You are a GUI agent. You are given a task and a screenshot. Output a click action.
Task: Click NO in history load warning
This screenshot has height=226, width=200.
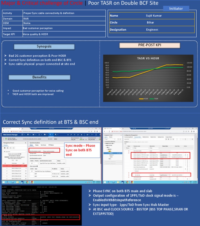click(17, 160)
